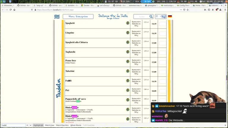Image resolution: width=228 pixels, height=128 pixels.
Task: Select the Pici product name
Action: [67, 90]
